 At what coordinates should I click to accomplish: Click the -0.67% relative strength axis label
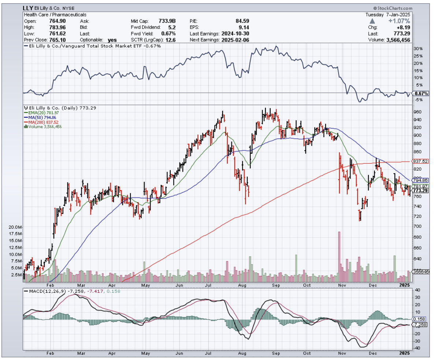click(x=420, y=94)
